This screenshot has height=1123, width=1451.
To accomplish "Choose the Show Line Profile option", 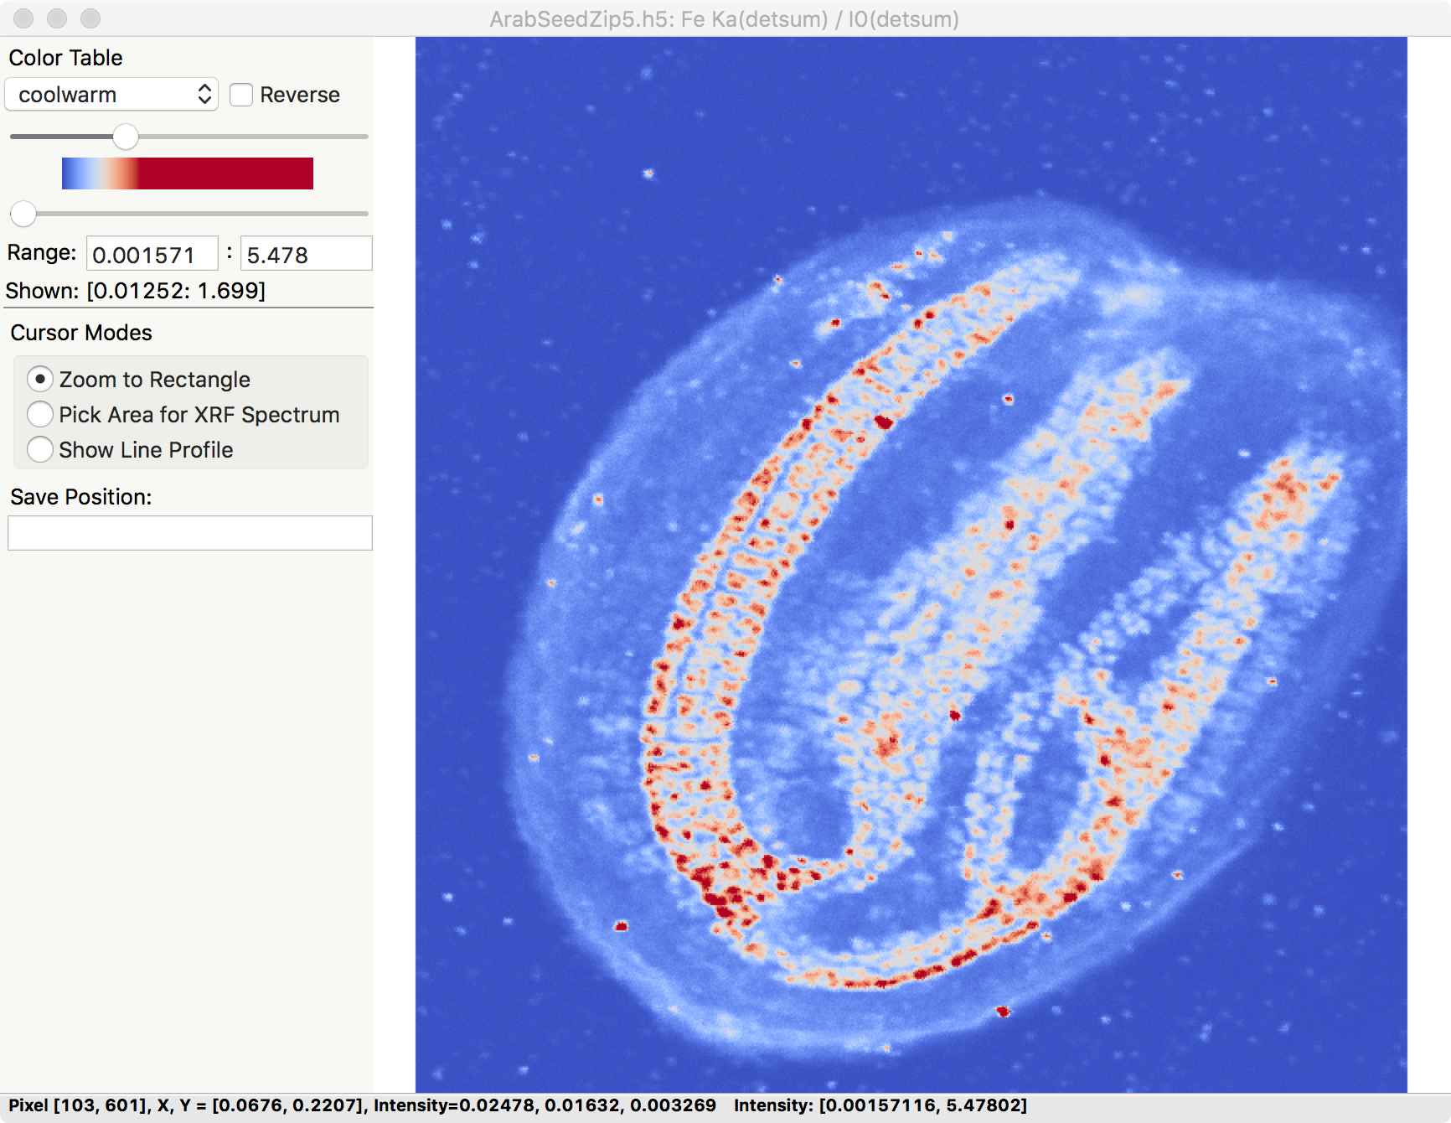I will 40,450.
